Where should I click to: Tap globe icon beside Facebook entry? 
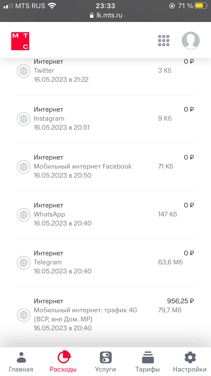pos(24,167)
